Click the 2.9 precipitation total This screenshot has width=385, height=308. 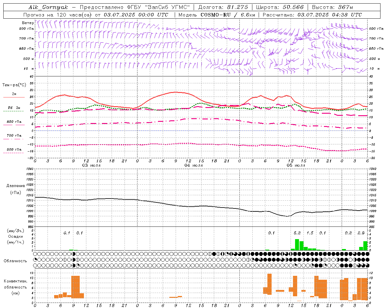pos(361,233)
